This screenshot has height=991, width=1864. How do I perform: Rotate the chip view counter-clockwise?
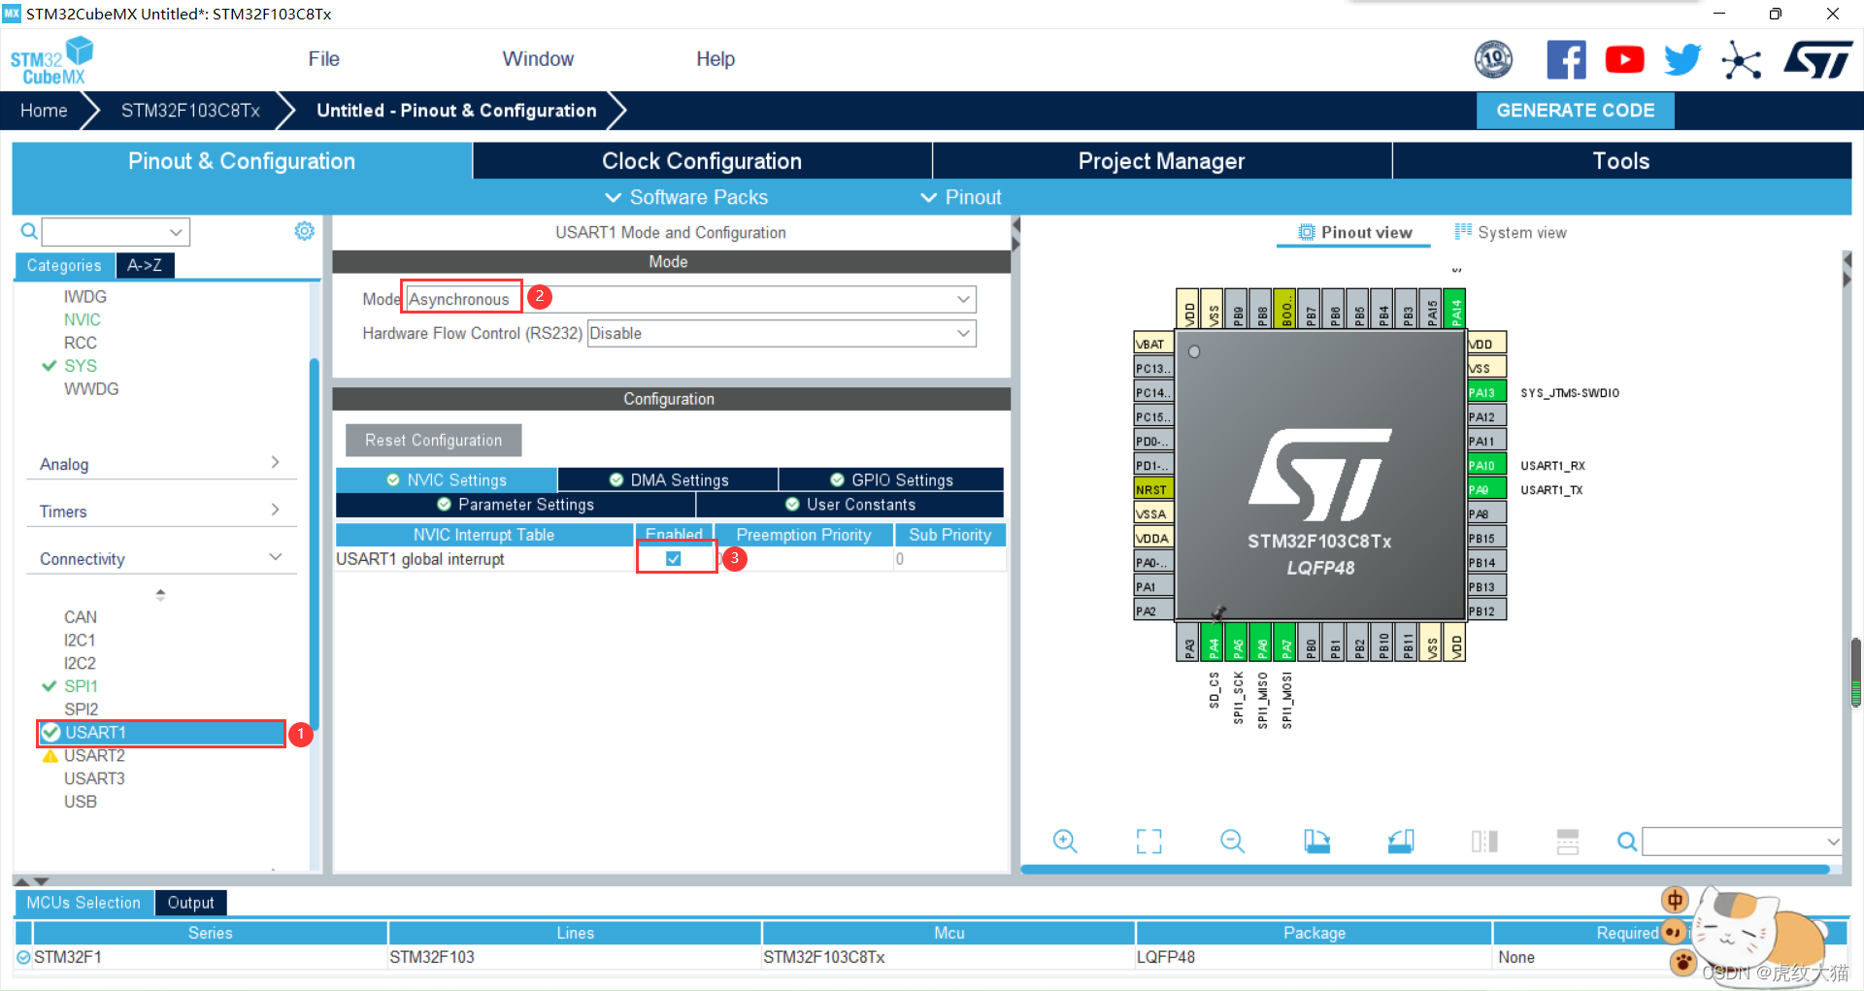(x=1400, y=841)
